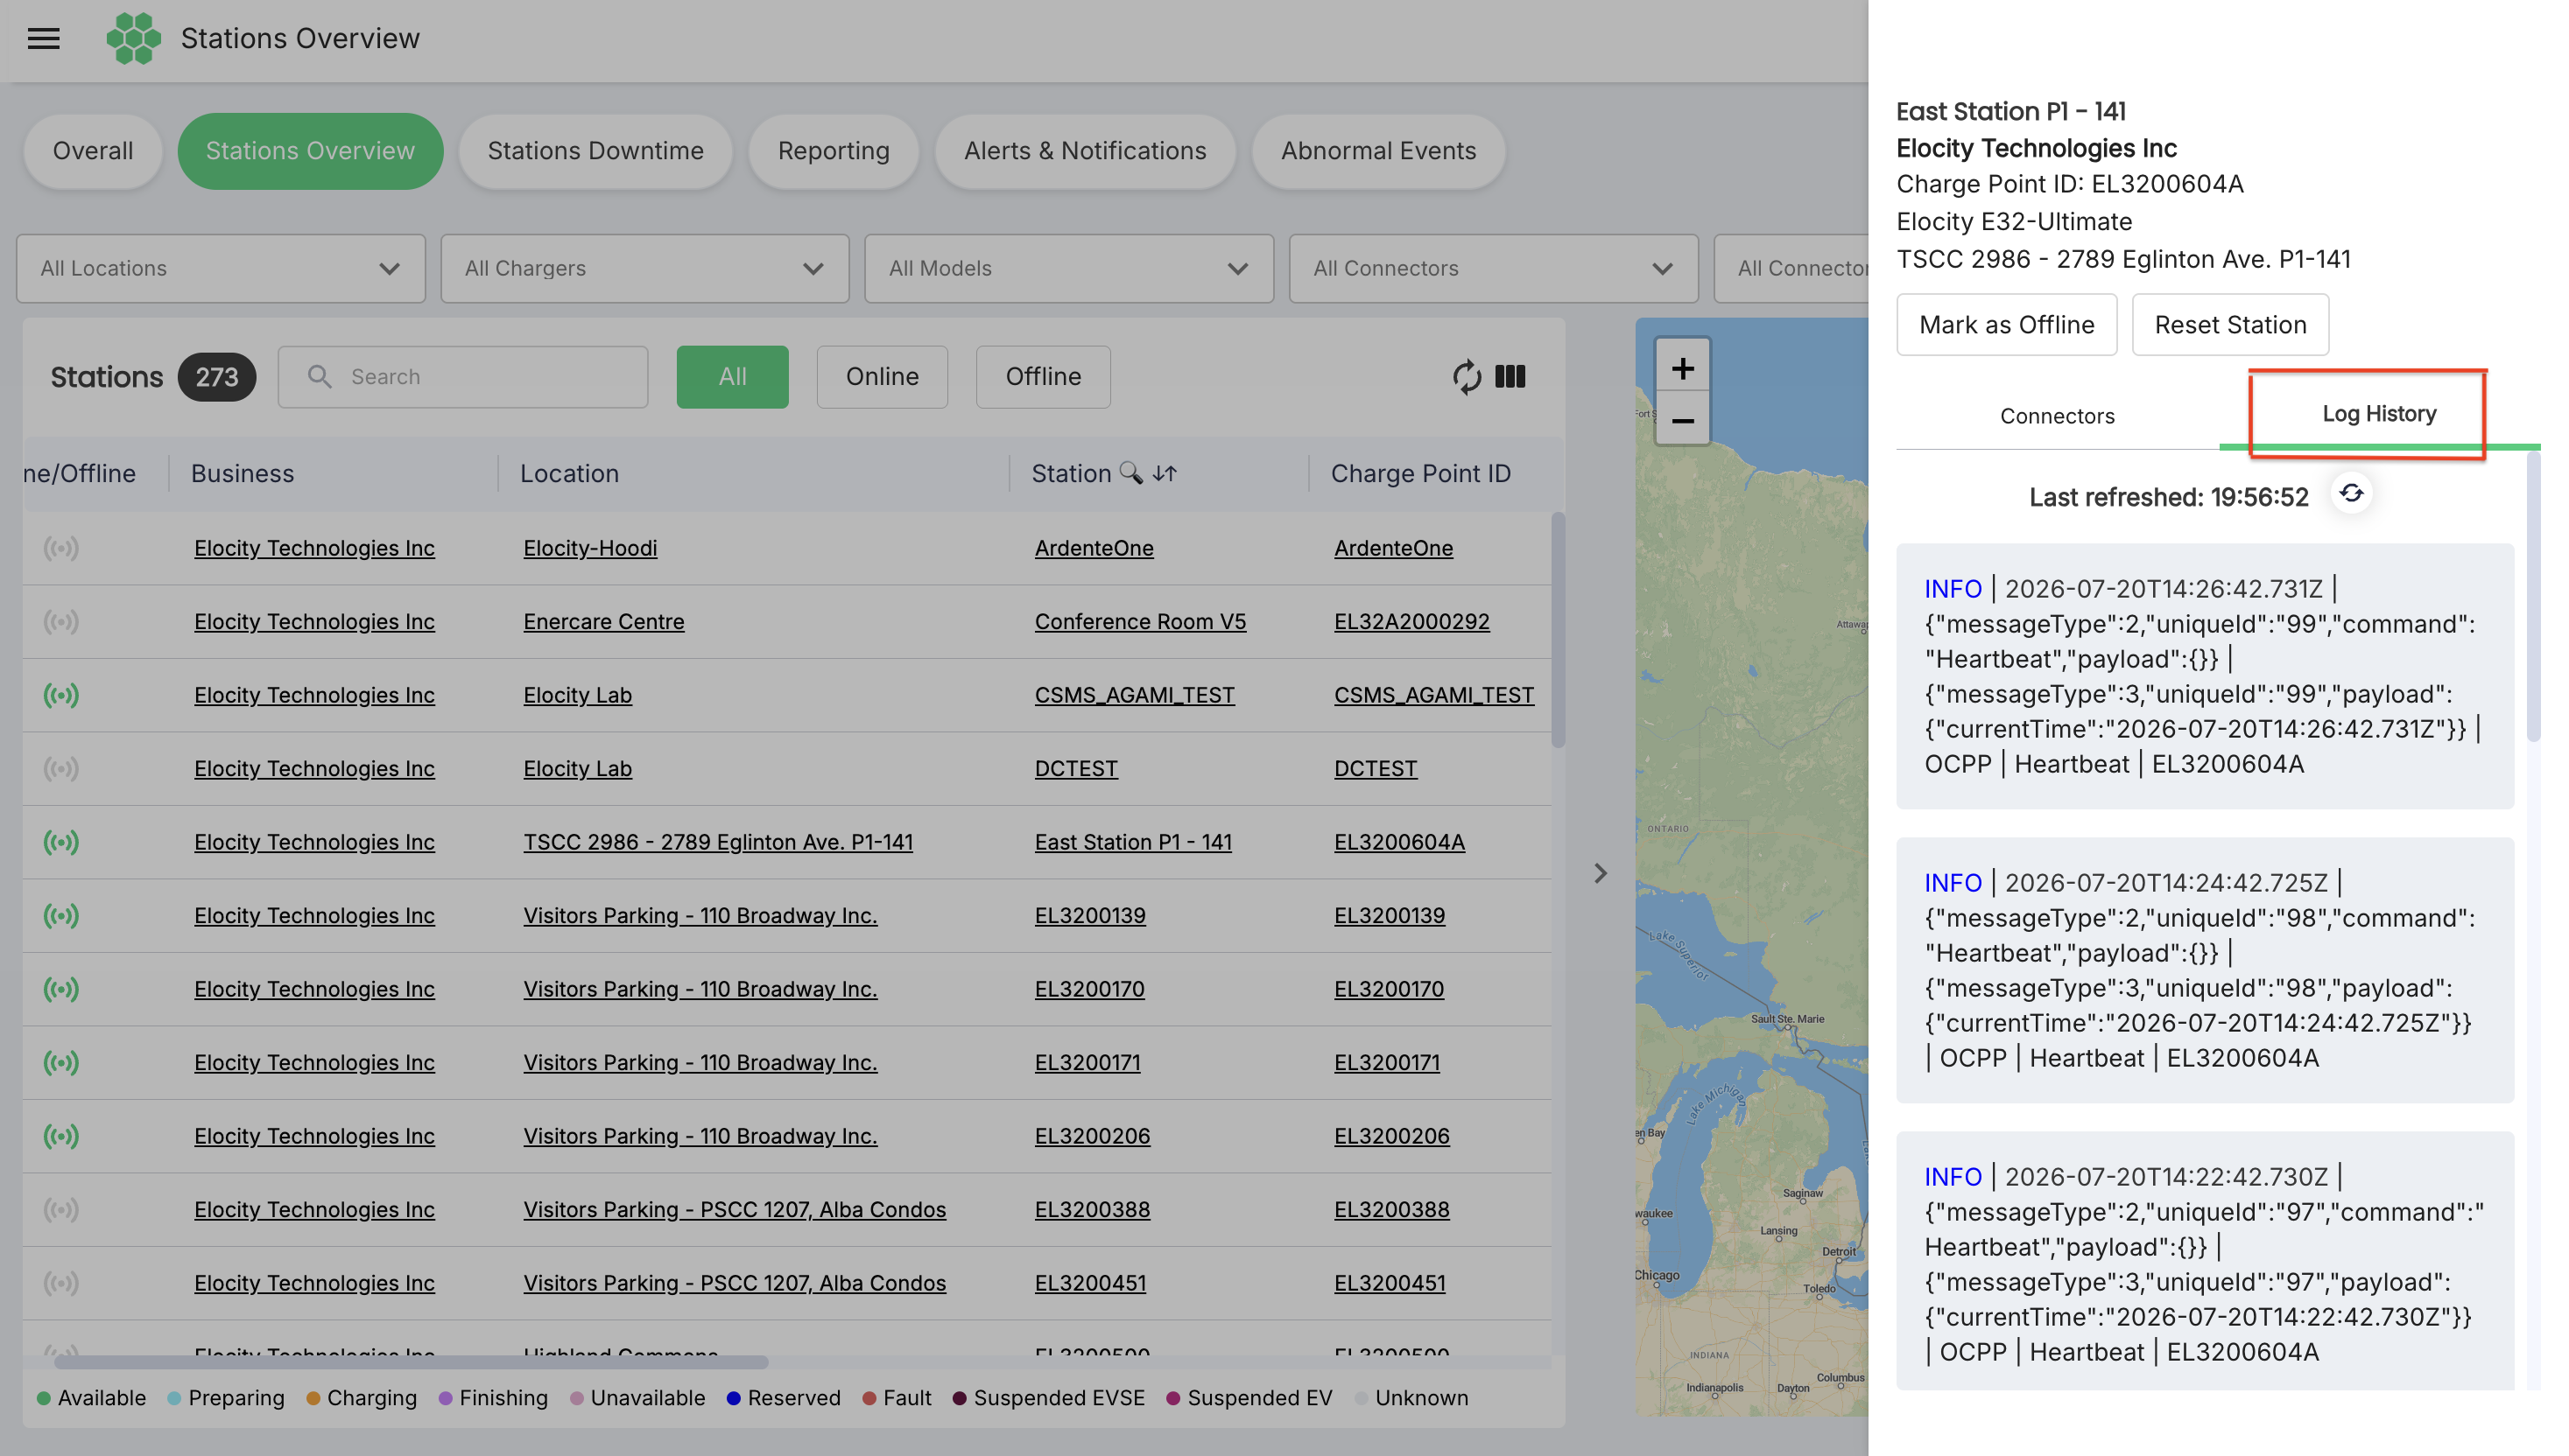
Task: Filter stations to Offline only
Action: tap(1043, 377)
